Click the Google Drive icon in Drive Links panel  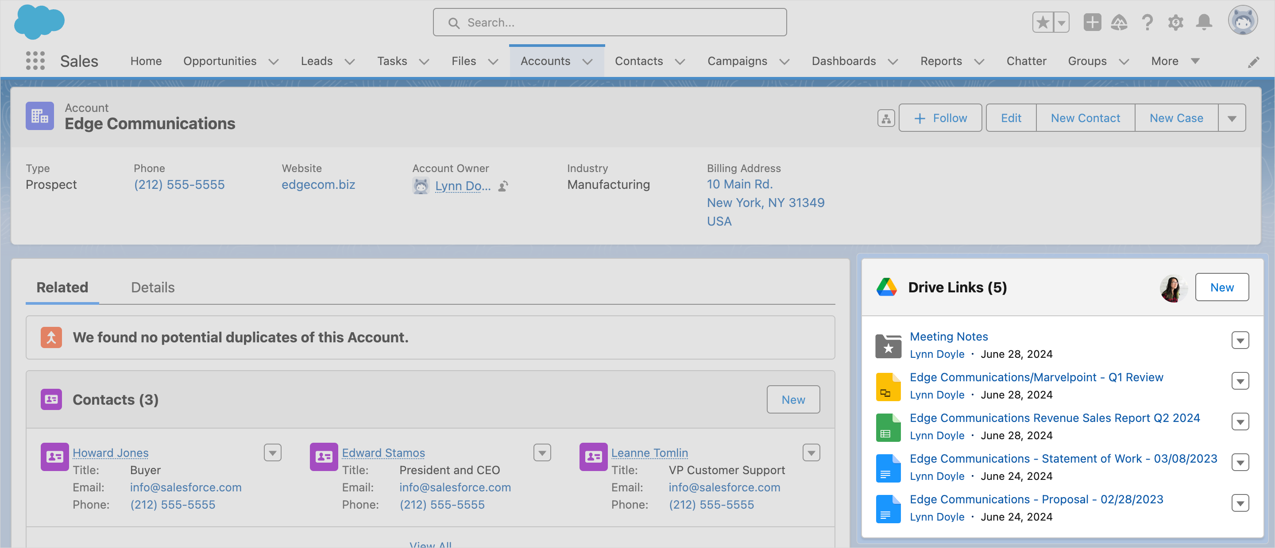click(887, 287)
